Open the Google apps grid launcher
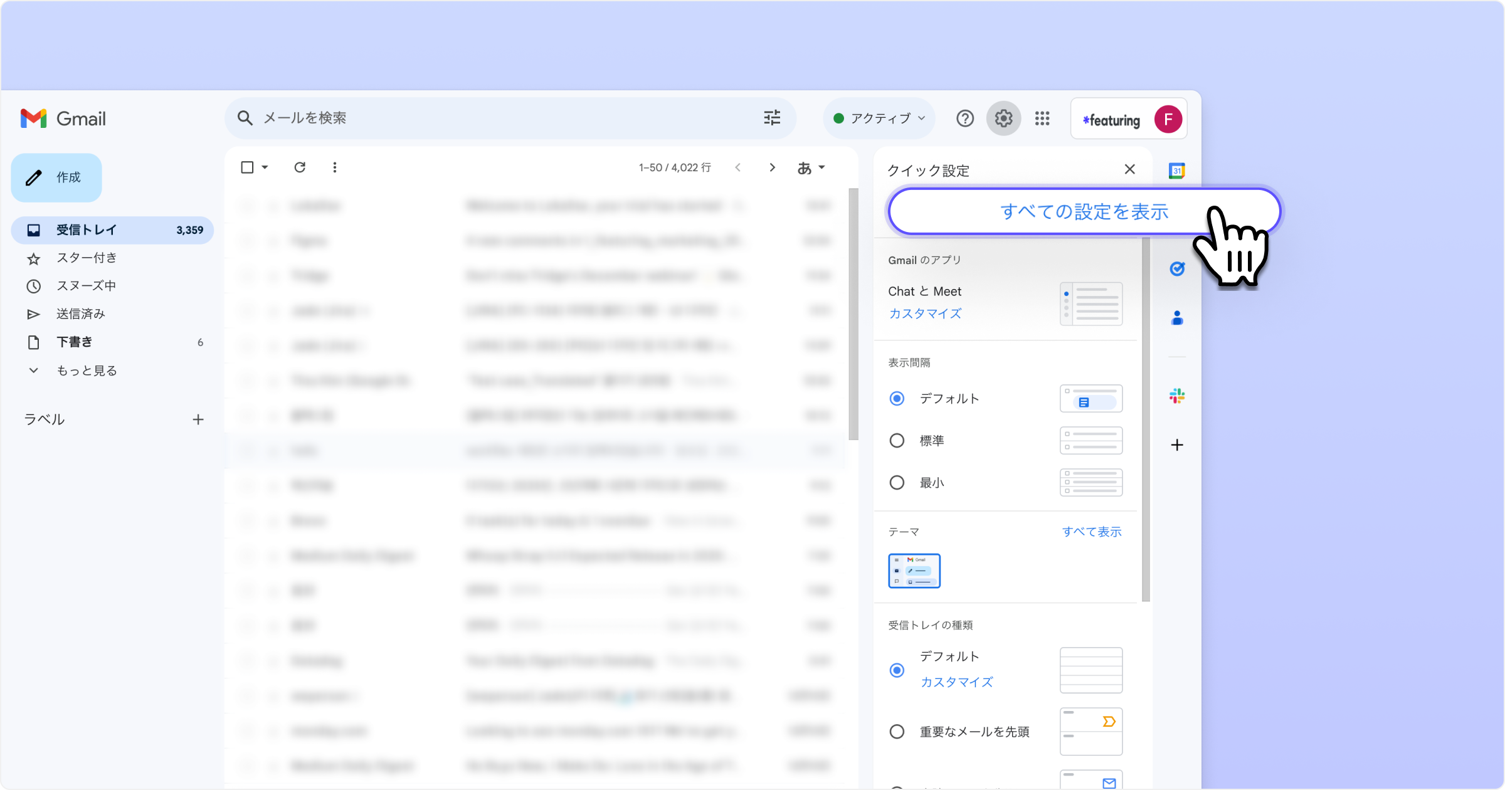 pyautogui.click(x=1042, y=118)
